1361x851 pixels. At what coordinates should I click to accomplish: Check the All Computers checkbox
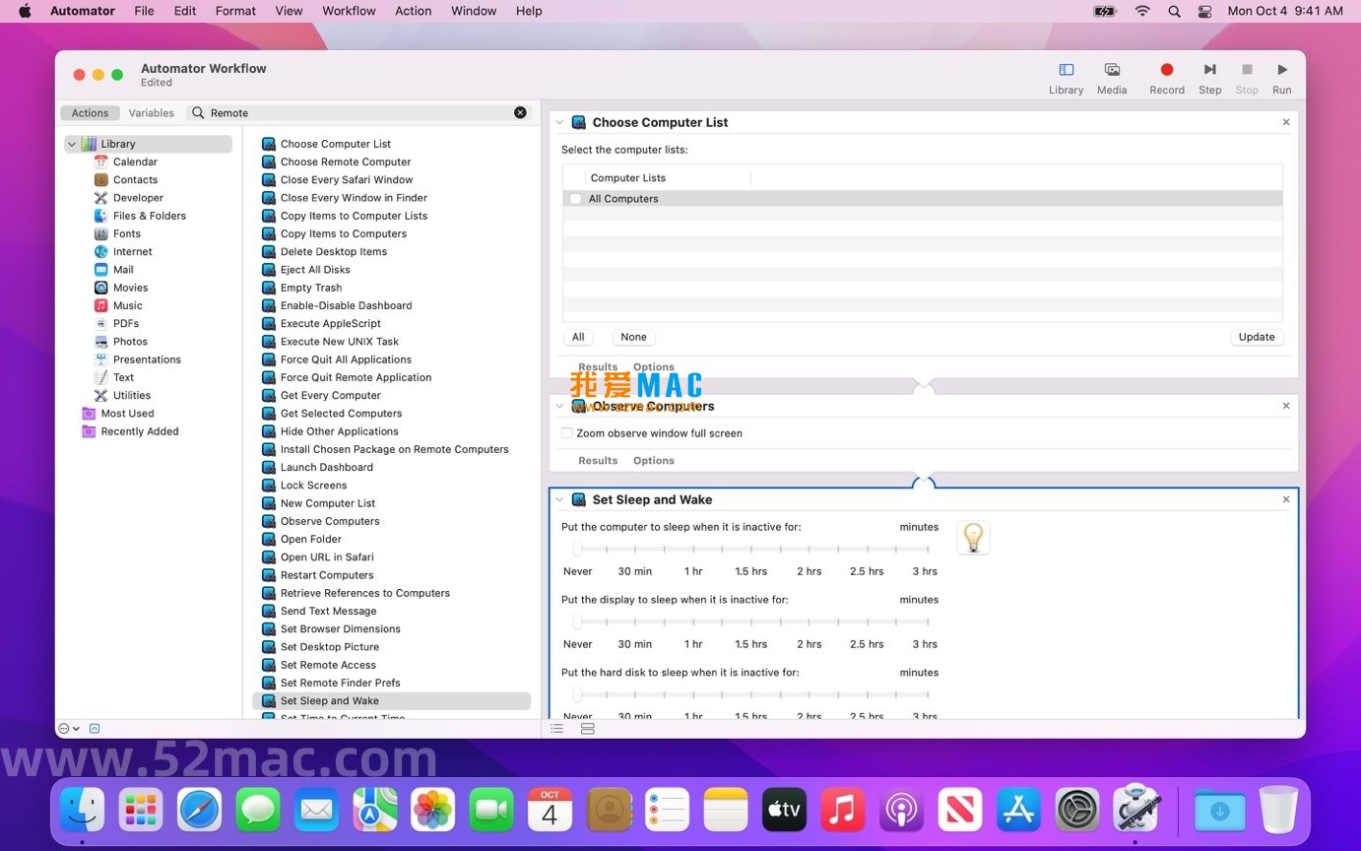coord(575,199)
